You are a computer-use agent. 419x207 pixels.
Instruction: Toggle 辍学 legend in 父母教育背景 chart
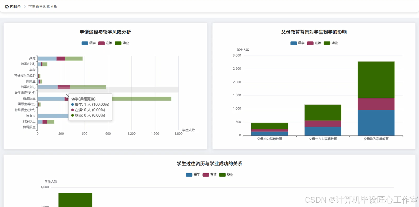297,43
